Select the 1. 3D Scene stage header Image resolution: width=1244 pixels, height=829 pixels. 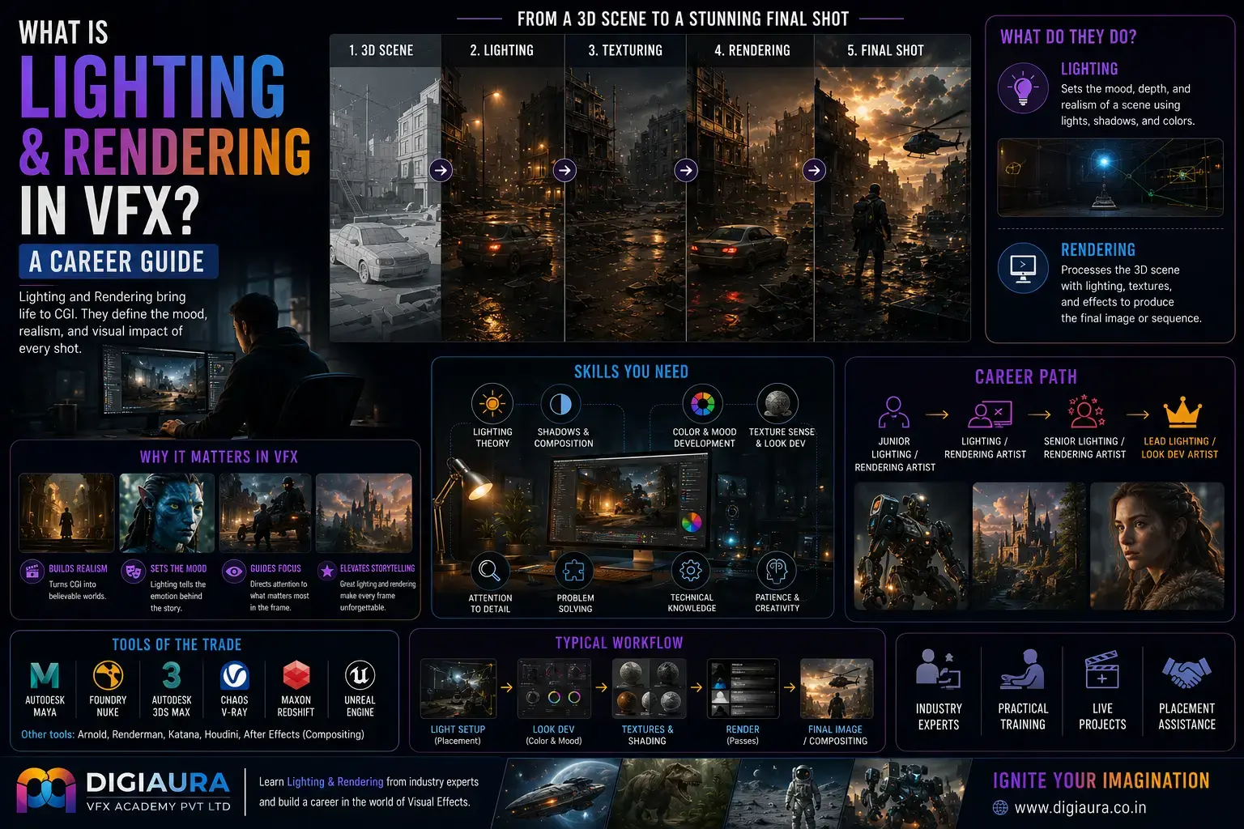tap(381, 50)
